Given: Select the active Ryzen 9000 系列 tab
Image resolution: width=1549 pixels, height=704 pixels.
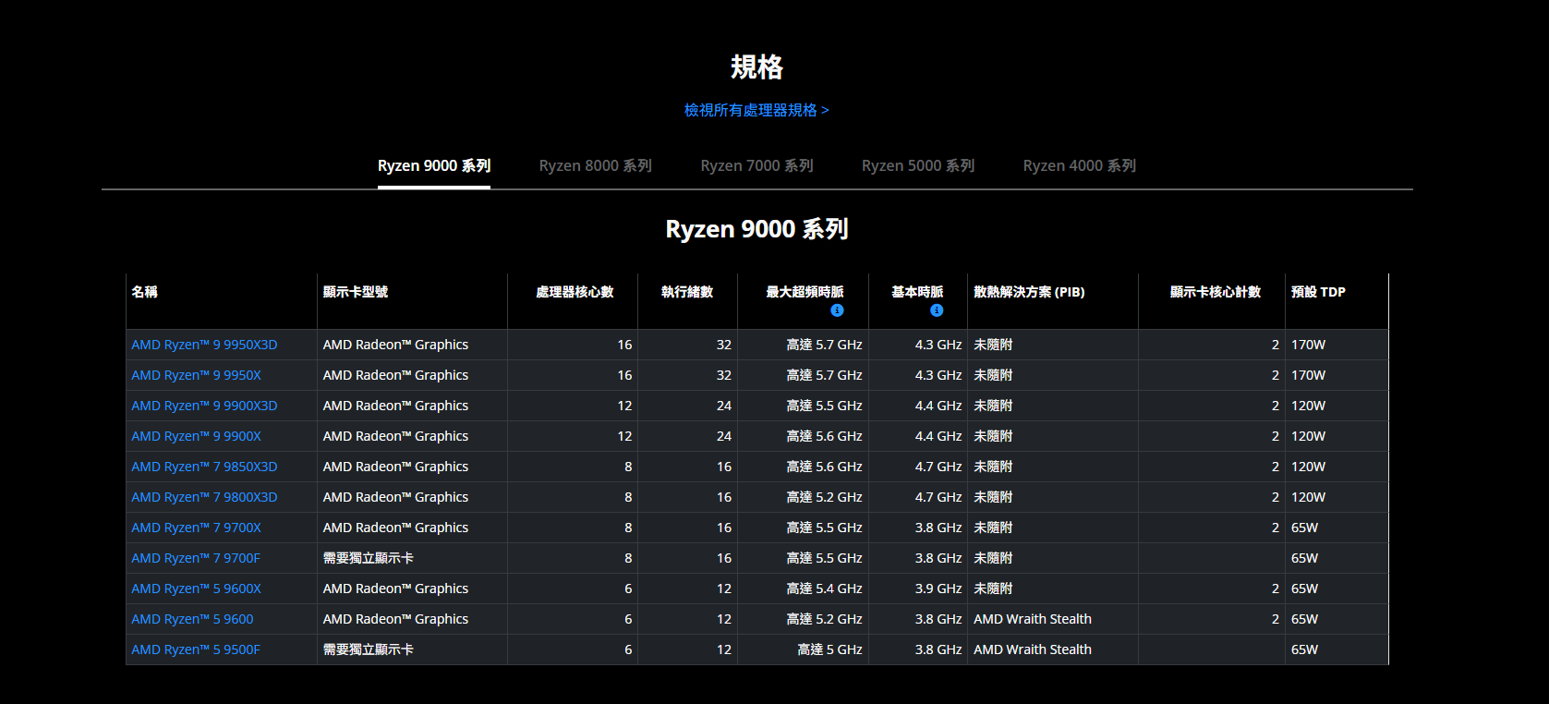Looking at the screenshot, I should click(433, 165).
